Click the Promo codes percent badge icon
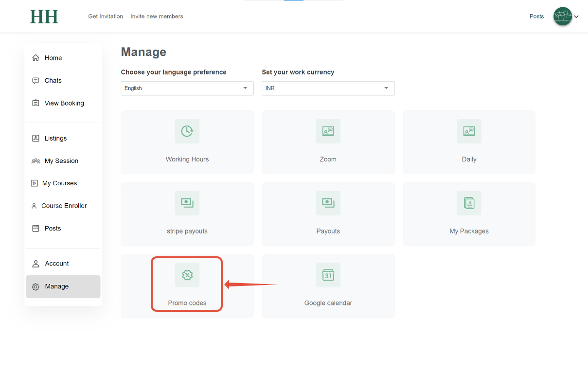The width and height of the screenshot is (588, 392). click(187, 275)
